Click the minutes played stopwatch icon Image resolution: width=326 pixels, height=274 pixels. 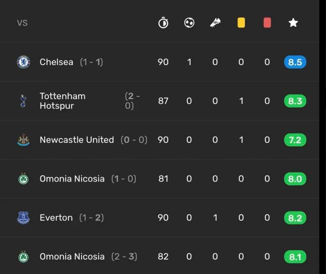point(163,22)
